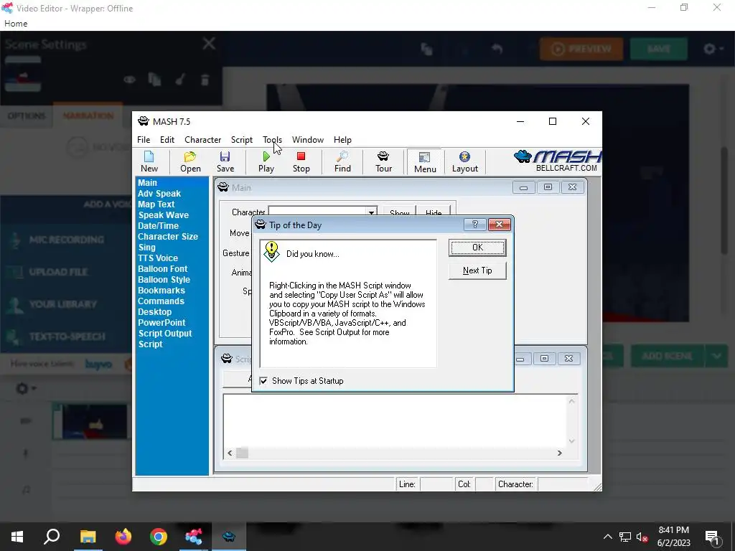Open taskbar Search
Viewport: 735px width, 551px height.
52,537
